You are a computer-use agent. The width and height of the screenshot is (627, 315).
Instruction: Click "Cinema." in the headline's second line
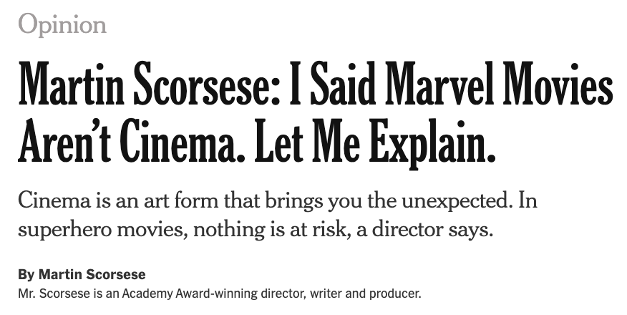coord(182,140)
